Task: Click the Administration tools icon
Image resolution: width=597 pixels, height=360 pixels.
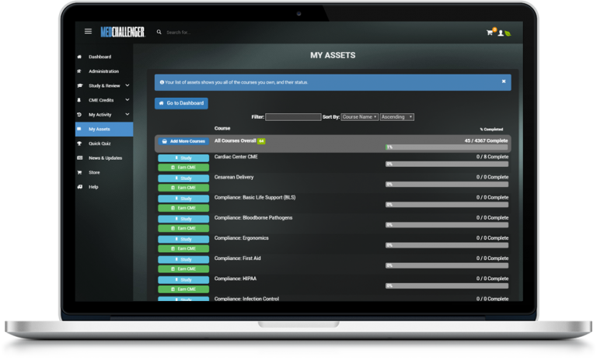Action: click(79, 71)
